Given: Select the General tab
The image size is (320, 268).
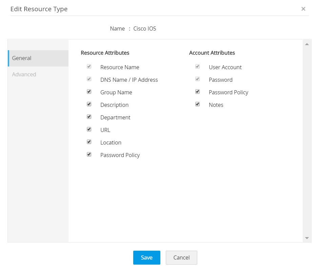Looking at the screenshot, I should (22, 58).
